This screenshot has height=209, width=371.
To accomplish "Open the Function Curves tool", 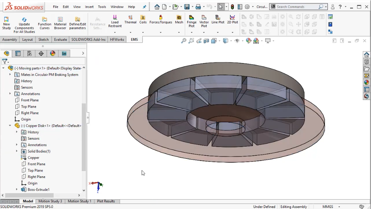I will (45, 23).
